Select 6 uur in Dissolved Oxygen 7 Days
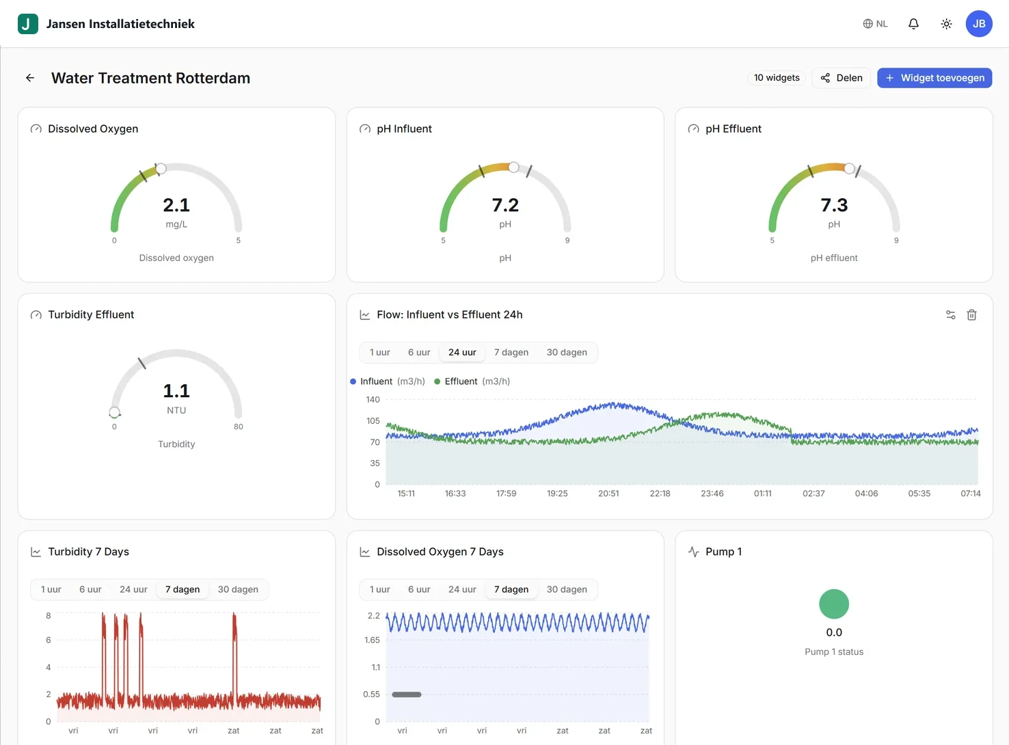1009x745 pixels. (x=419, y=590)
